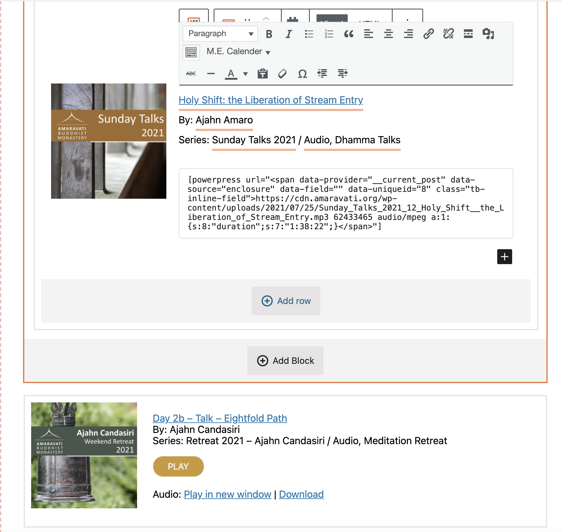562x532 pixels.
Task: Click the Add Block button
Action: click(x=285, y=361)
